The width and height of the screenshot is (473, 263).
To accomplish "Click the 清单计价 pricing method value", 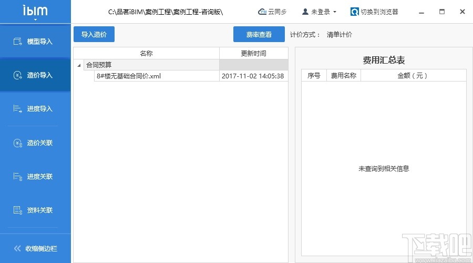I will (340, 35).
